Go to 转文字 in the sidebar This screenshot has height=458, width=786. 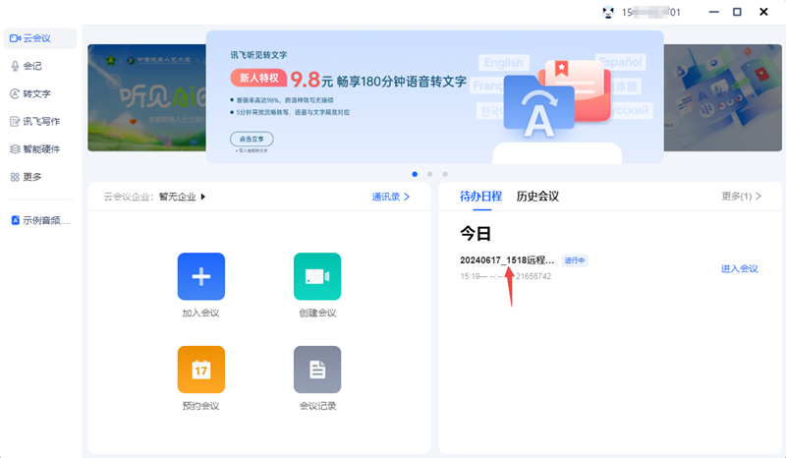point(30,93)
